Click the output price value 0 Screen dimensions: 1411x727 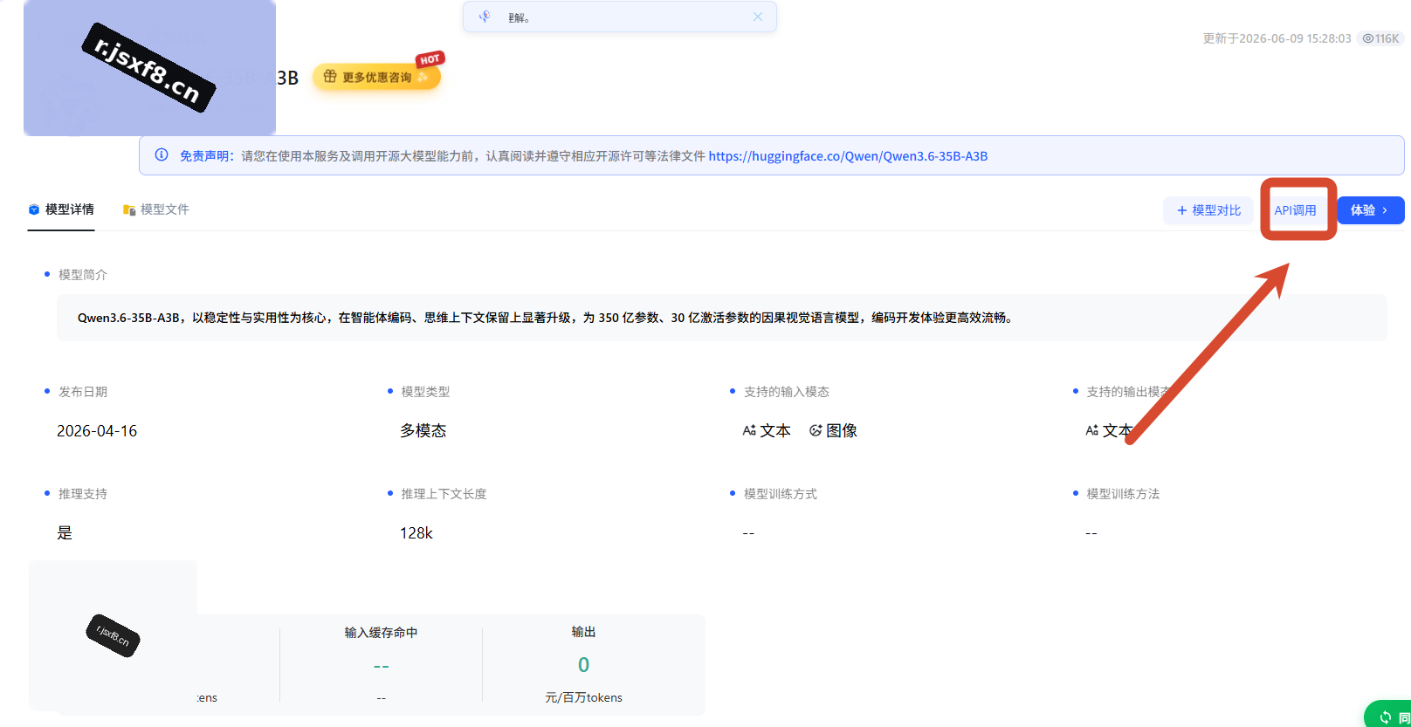583,665
